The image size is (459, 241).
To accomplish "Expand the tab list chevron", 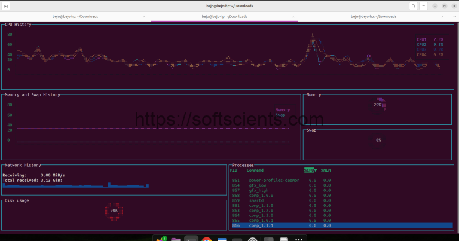I will pos(454,17).
